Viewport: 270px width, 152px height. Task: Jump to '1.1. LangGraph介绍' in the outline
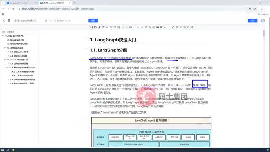(x=15, y=40)
